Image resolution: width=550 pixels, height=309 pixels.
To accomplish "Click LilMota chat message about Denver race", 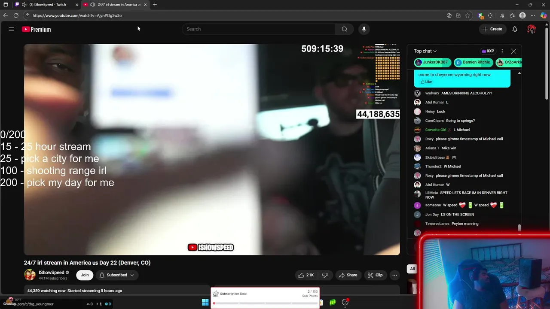I will 466,195.
